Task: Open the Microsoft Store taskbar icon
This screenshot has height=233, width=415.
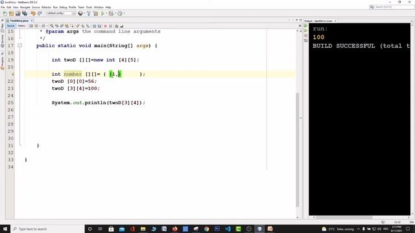Action: coord(111,228)
